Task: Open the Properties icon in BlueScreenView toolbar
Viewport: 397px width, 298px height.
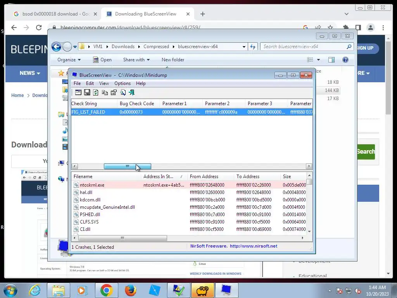Action: tap(114, 92)
